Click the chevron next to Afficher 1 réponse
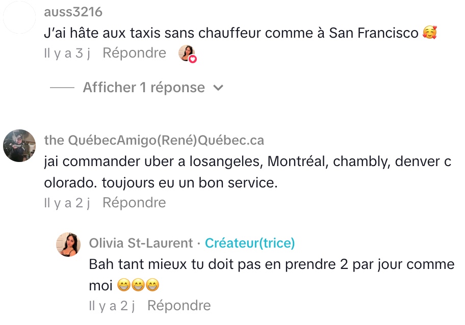The image size is (465, 325). coord(218,88)
